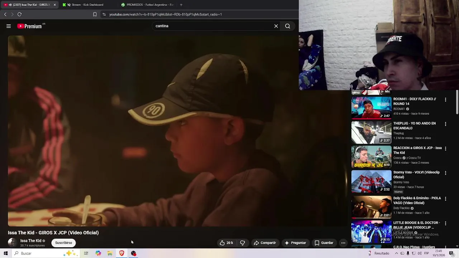Open Windows Task View
Screen dimensions: 459x258
[86, 253]
